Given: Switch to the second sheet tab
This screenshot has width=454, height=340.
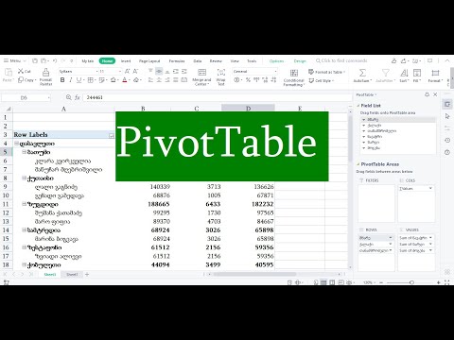Looking at the screenshot, I should pyautogui.click(x=72, y=275).
